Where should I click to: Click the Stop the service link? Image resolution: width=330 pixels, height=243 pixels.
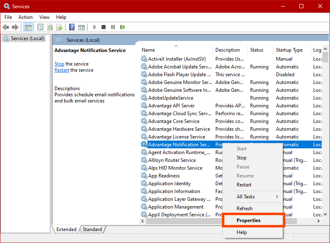point(59,64)
